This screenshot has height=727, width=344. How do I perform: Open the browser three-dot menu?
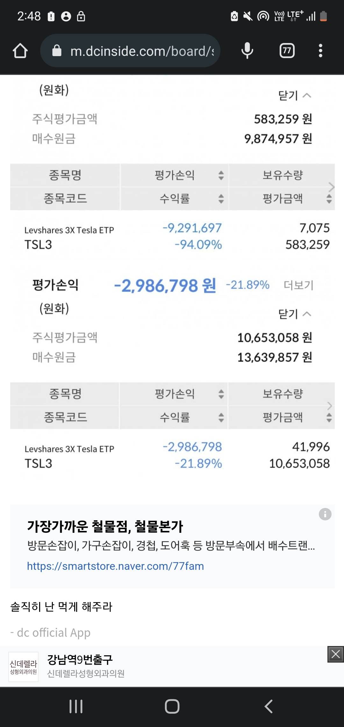click(x=320, y=51)
